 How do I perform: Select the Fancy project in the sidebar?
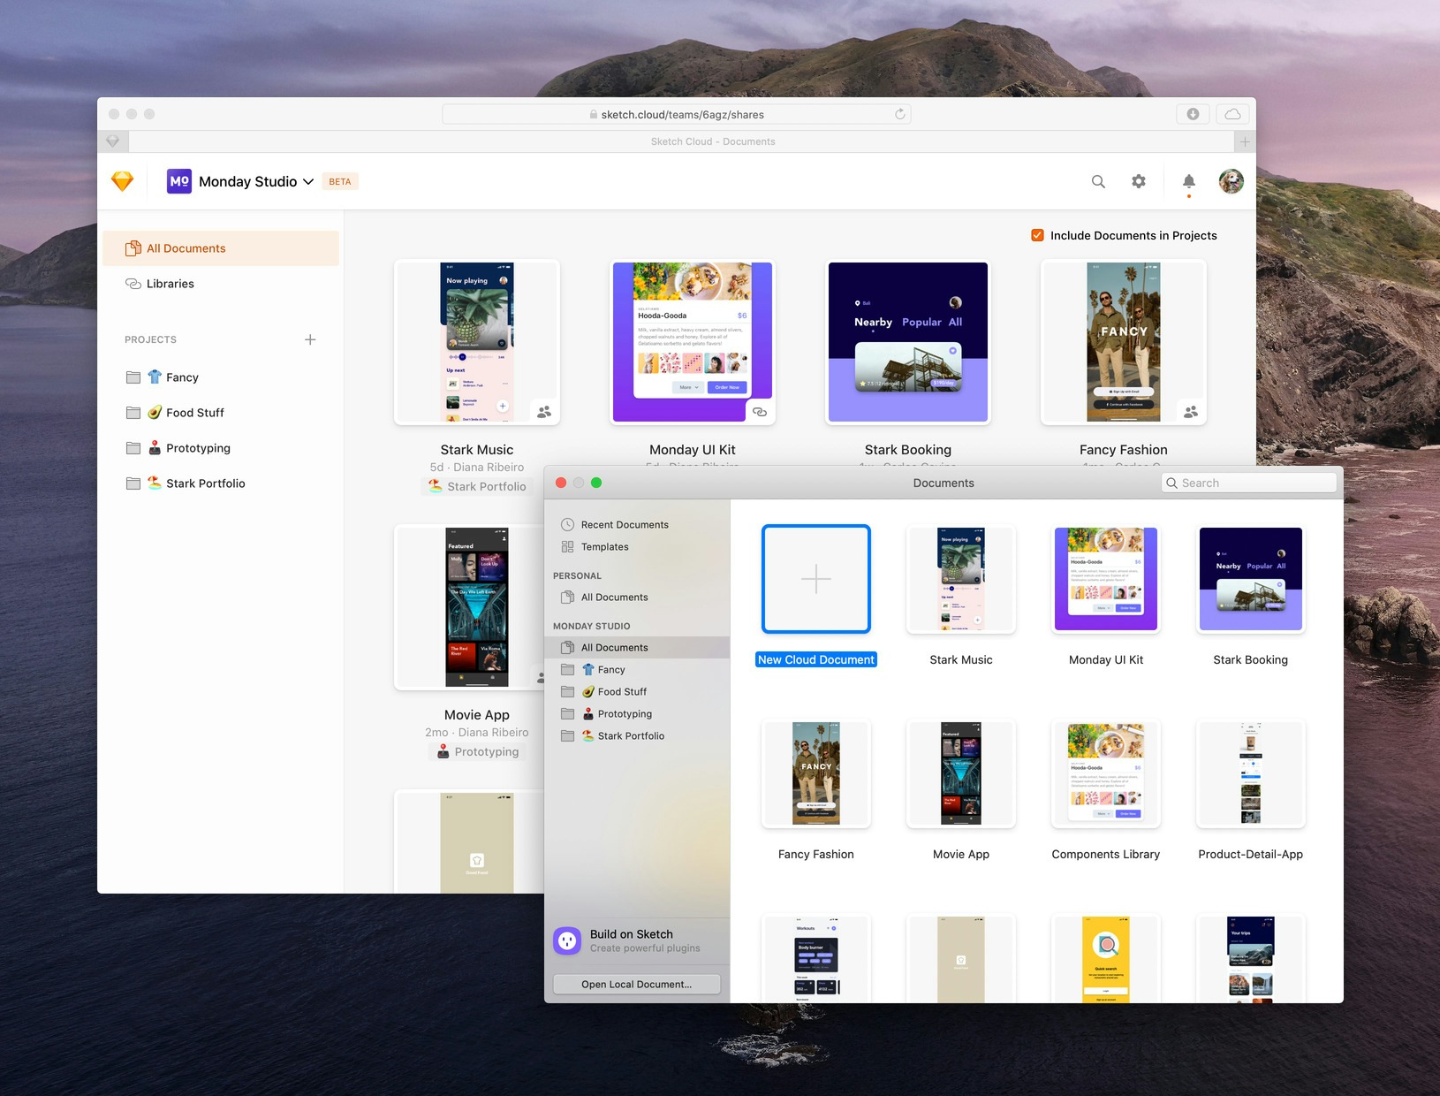pyautogui.click(x=181, y=377)
